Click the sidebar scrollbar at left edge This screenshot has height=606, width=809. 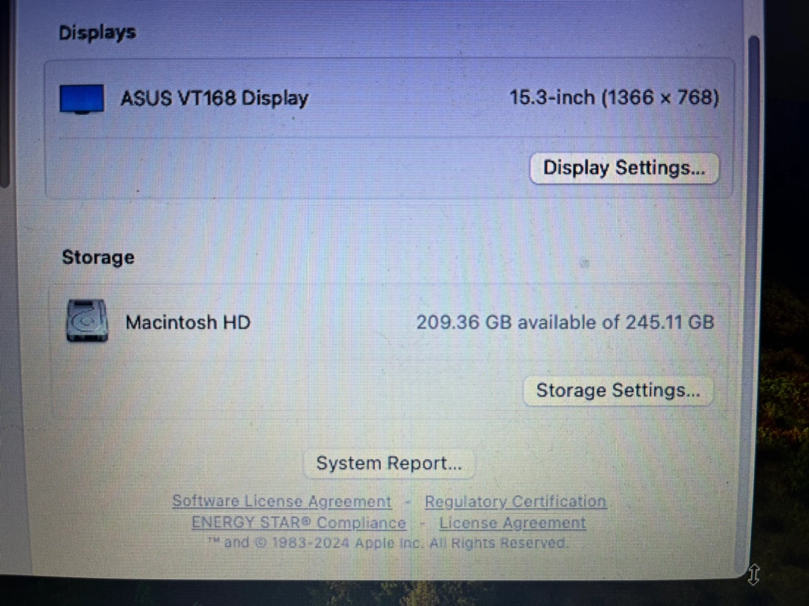coord(5,93)
